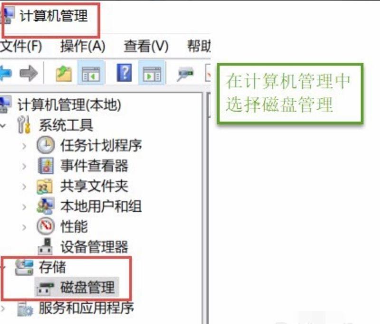
Task: Open the 查看(V) menu
Action: 146,46
